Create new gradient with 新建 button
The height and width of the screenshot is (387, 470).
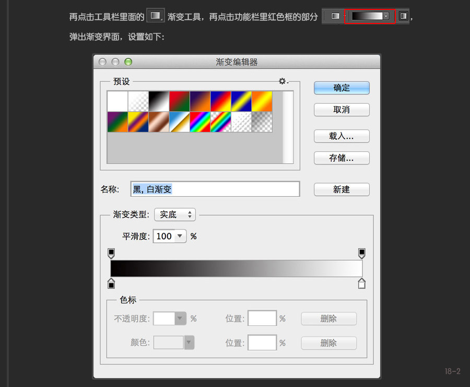pyautogui.click(x=342, y=189)
